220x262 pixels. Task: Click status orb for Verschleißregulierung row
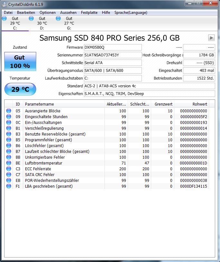coord(9,128)
